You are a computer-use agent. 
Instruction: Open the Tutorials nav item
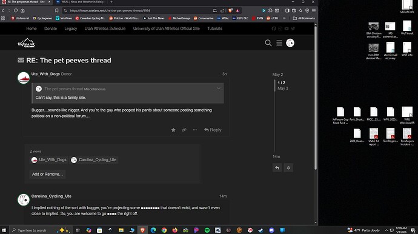214,28
